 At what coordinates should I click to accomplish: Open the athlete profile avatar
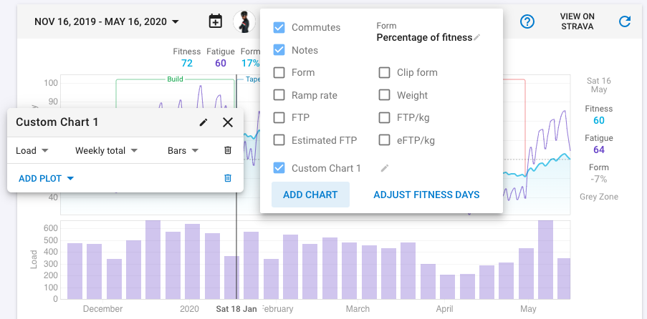pos(244,21)
